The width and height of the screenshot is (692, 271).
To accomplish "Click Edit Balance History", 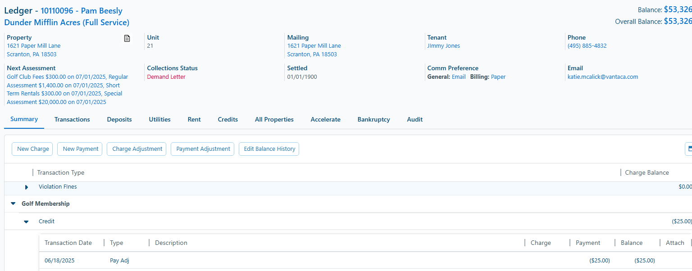I will coord(269,149).
